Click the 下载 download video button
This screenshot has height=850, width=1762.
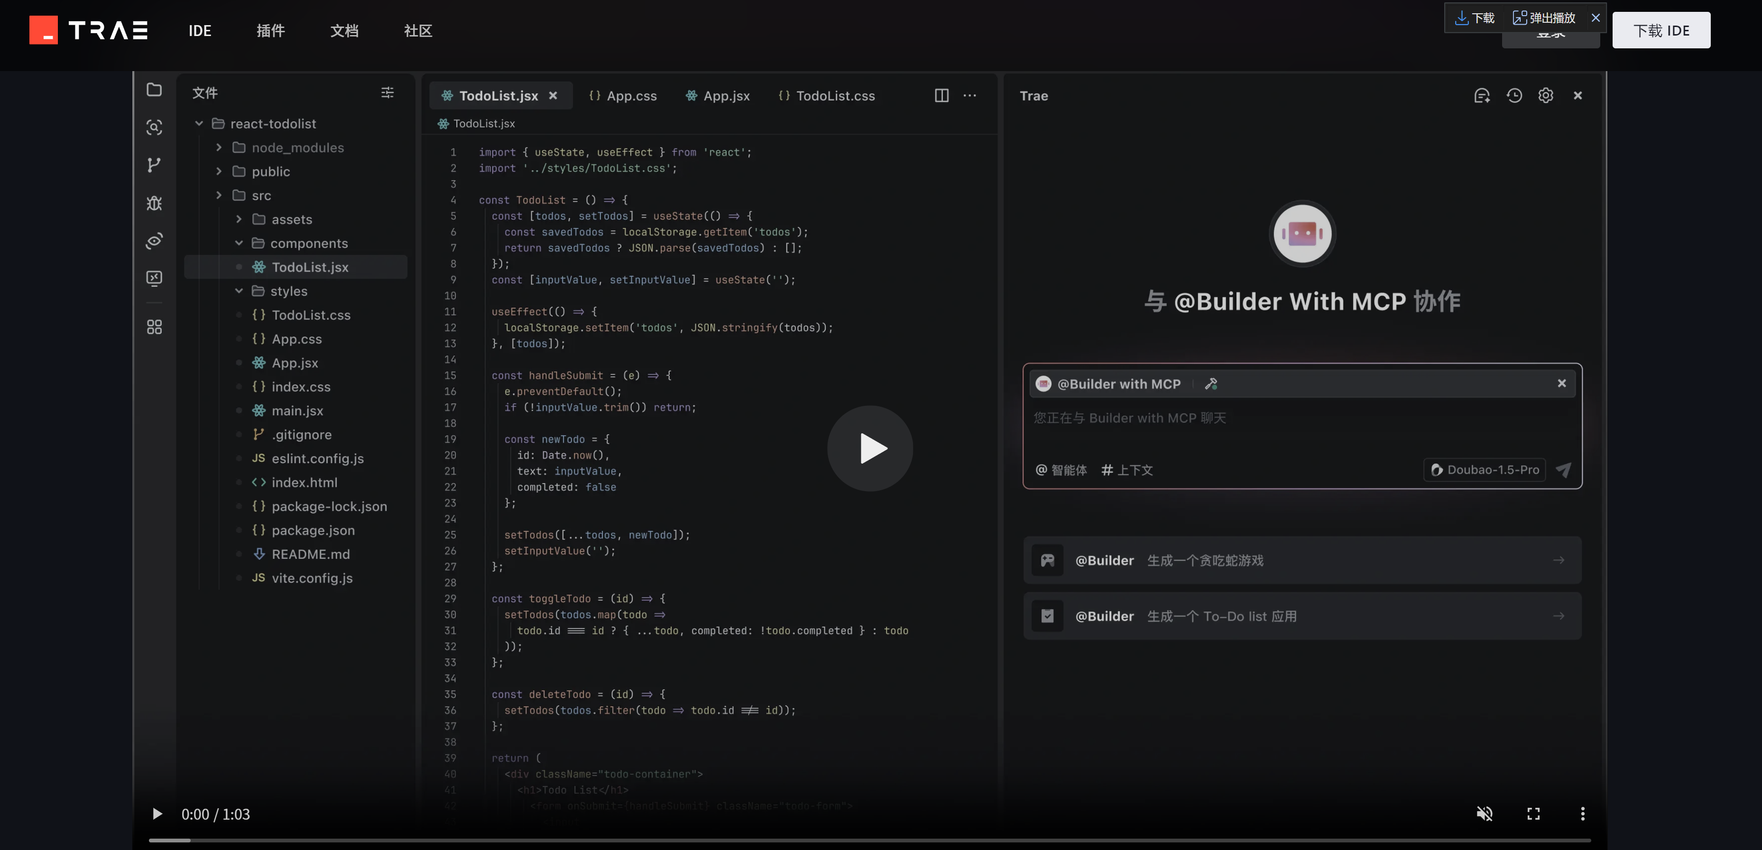point(1475,18)
